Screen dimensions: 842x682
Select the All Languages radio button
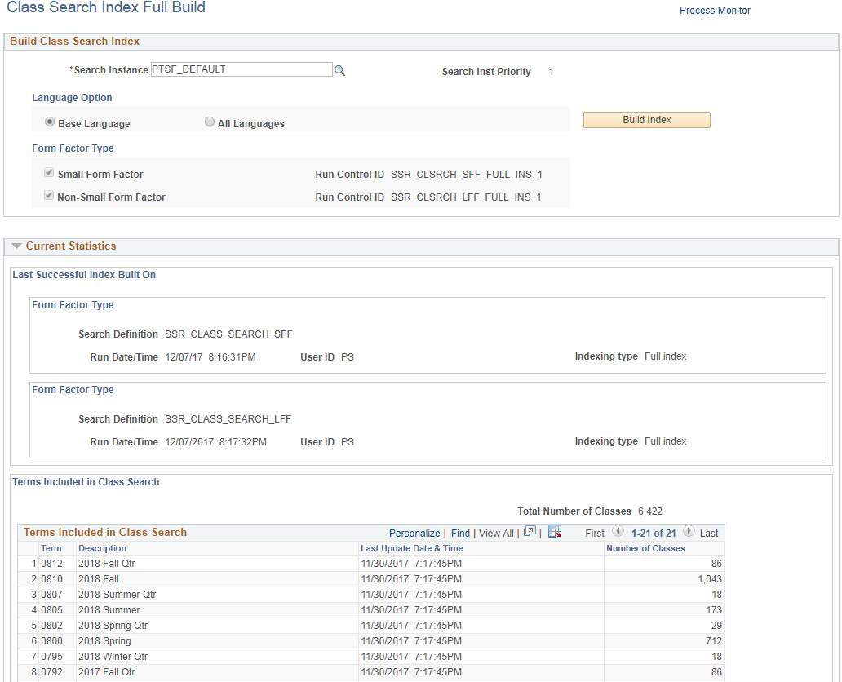[210, 121]
